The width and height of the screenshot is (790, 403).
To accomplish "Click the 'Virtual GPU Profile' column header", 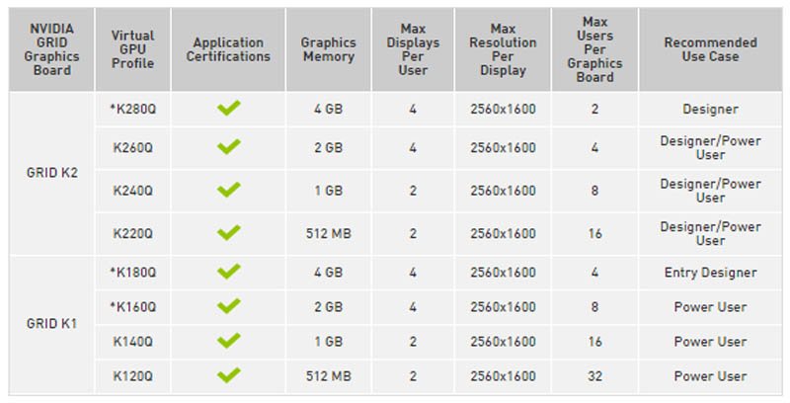I will 133,49.
